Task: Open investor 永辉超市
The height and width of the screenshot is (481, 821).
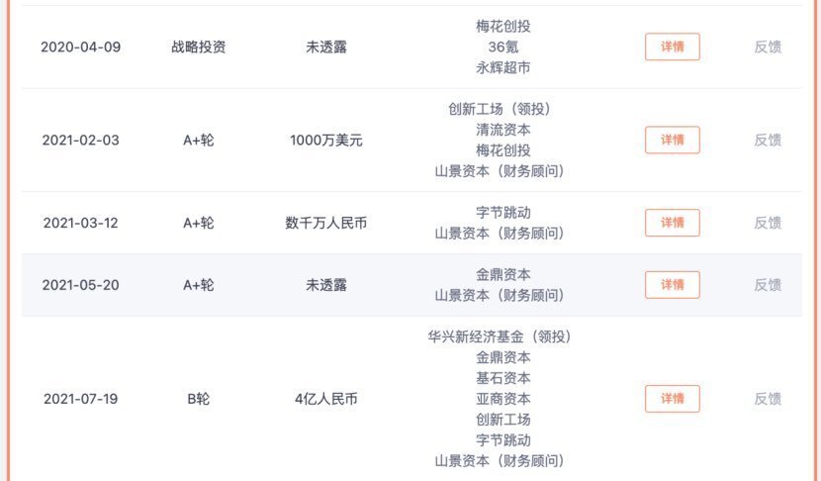Action: coord(502,68)
